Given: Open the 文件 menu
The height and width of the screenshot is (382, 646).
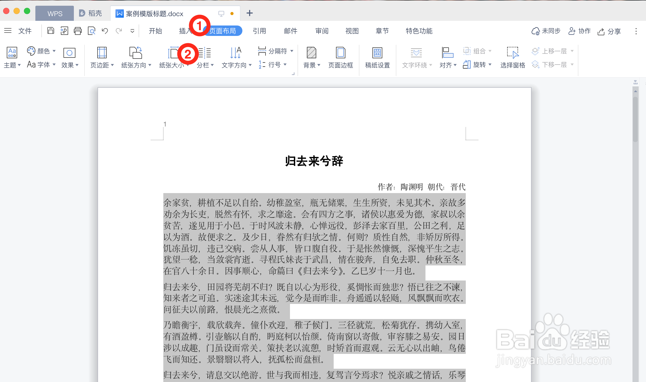Looking at the screenshot, I should [x=25, y=31].
